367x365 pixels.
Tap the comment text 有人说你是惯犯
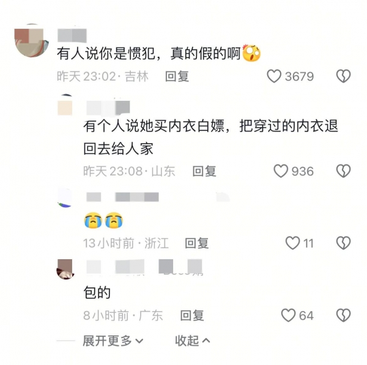point(106,53)
